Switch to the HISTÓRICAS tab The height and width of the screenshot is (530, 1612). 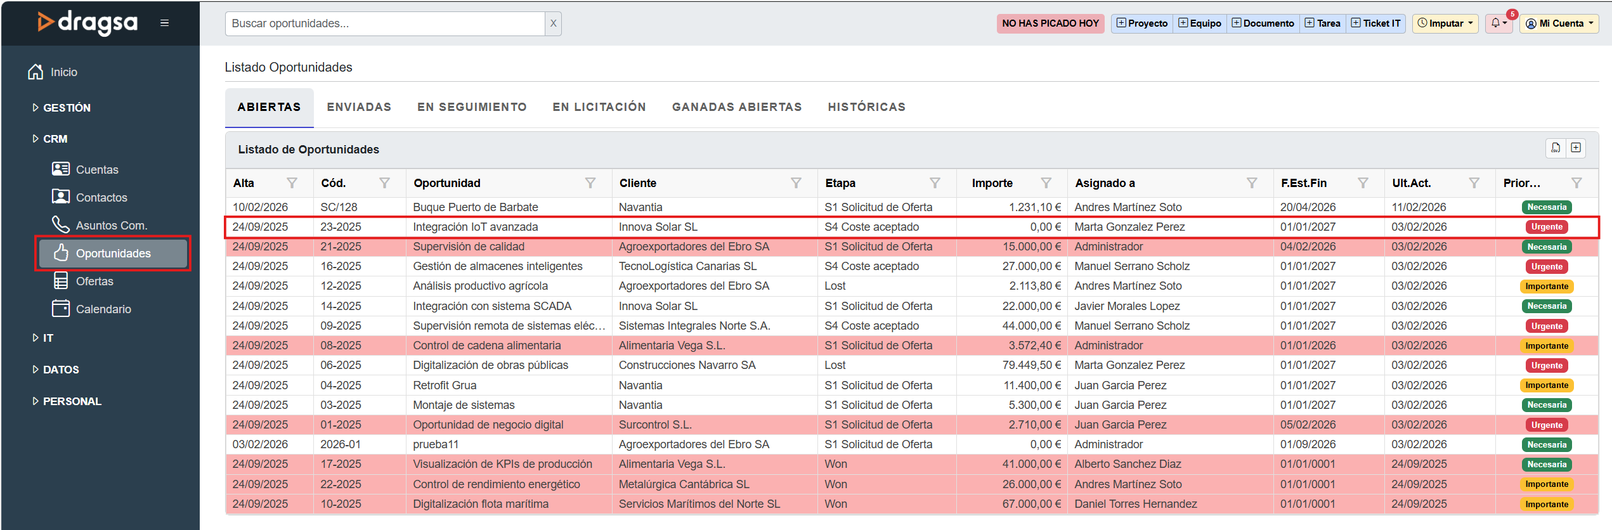866,107
